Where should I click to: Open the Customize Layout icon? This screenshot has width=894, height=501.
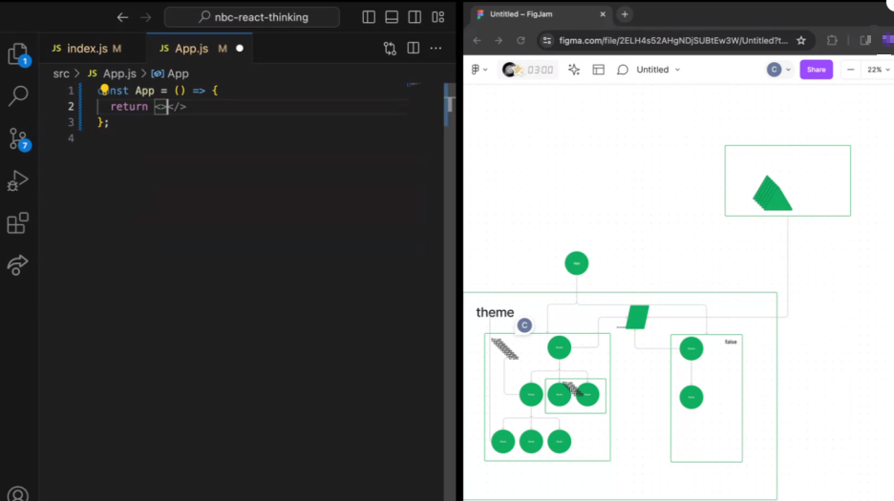437,17
